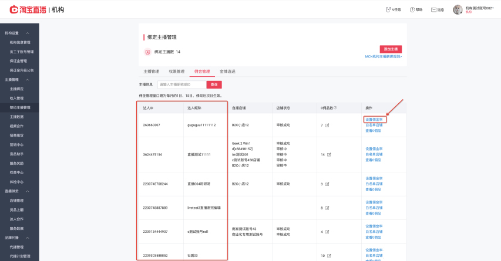Switch to the 主播管理 tab
Screen dimensions: 501x261
click(x=151, y=72)
